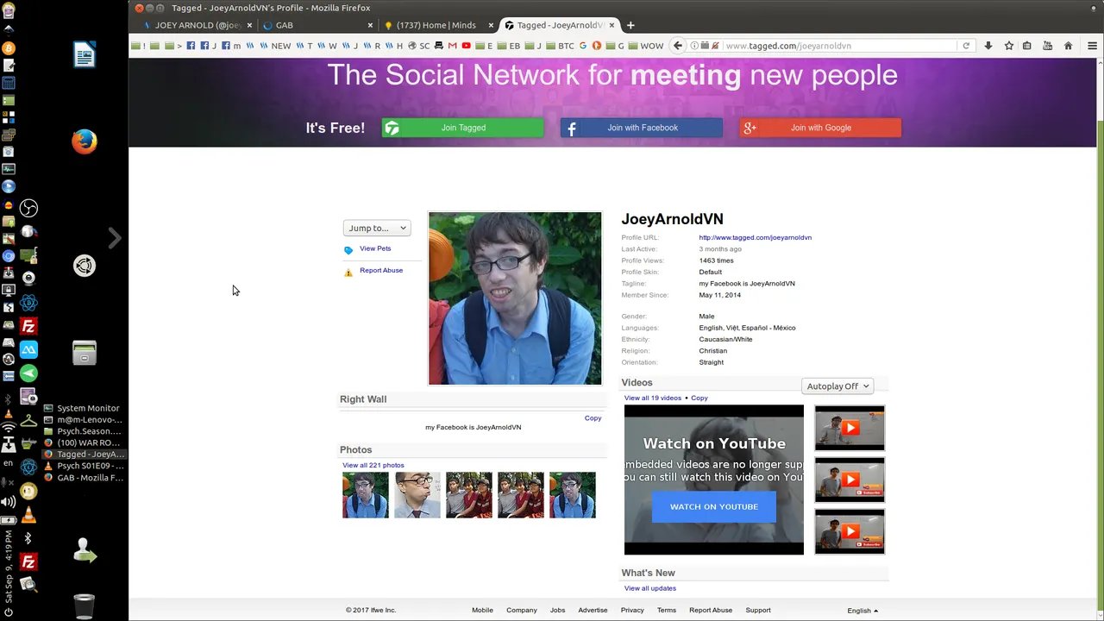The width and height of the screenshot is (1104, 621).
Task: Bookmark this page with the star icon
Action: (1008, 46)
